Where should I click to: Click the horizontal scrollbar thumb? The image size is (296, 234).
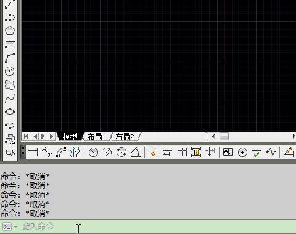(224, 137)
